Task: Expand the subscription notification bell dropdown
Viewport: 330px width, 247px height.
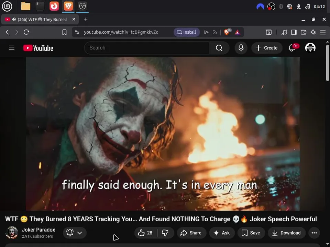Action: click(75, 233)
